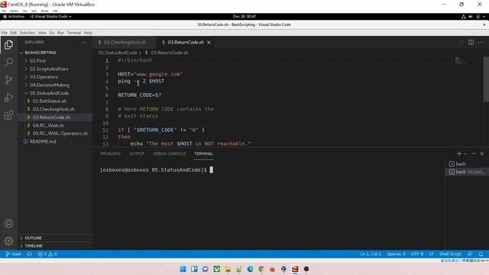The width and height of the screenshot is (489, 275).
Task: Click the volume icon in GNOME top bar
Action: 471,17
